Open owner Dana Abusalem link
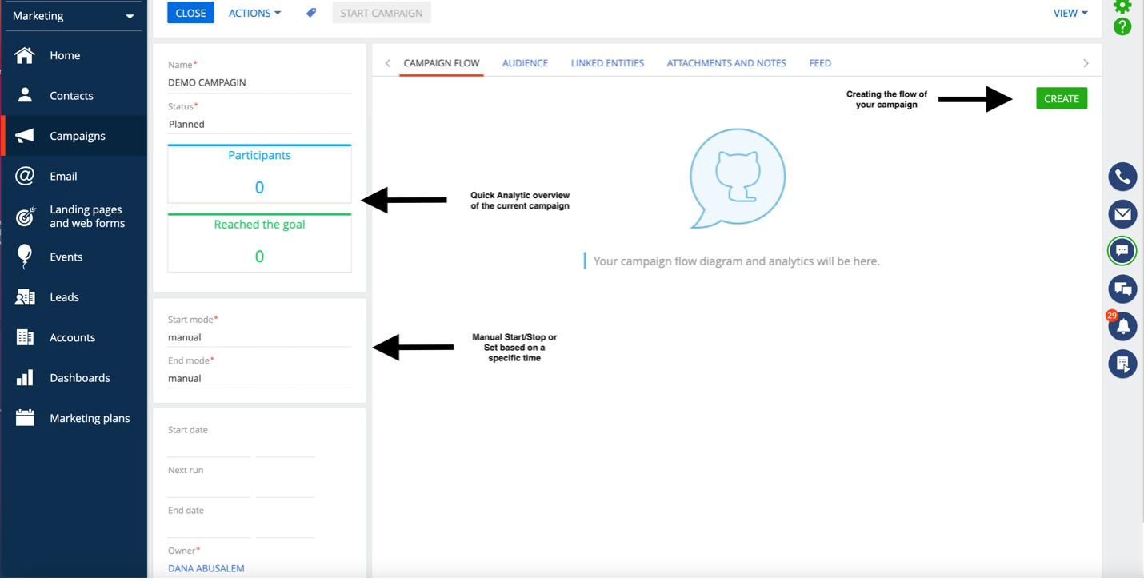This screenshot has height=581, width=1144. (206, 568)
